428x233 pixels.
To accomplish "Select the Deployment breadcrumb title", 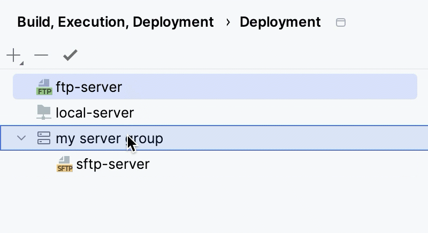I will [x=280, y=22].
